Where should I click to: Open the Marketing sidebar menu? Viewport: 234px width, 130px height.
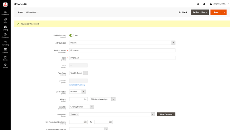click(x=5, y=43)
